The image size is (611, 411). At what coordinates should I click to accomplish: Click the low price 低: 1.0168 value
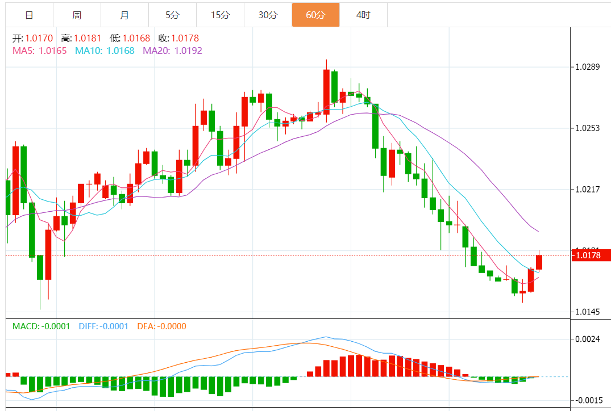(x=130, y=38)
